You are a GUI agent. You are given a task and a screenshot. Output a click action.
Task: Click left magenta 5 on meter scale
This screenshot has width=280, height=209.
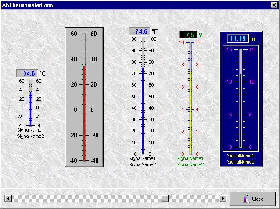click(x=230, y=115)
